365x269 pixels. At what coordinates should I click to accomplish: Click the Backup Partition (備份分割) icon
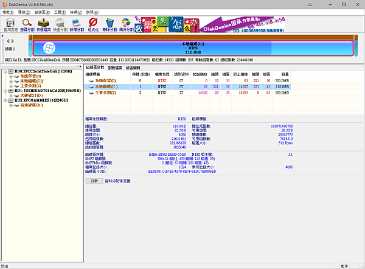(127, 24)
